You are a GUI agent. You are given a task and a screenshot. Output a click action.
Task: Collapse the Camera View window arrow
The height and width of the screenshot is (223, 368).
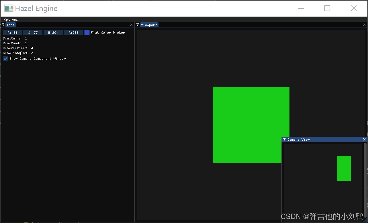pos(284,140)
